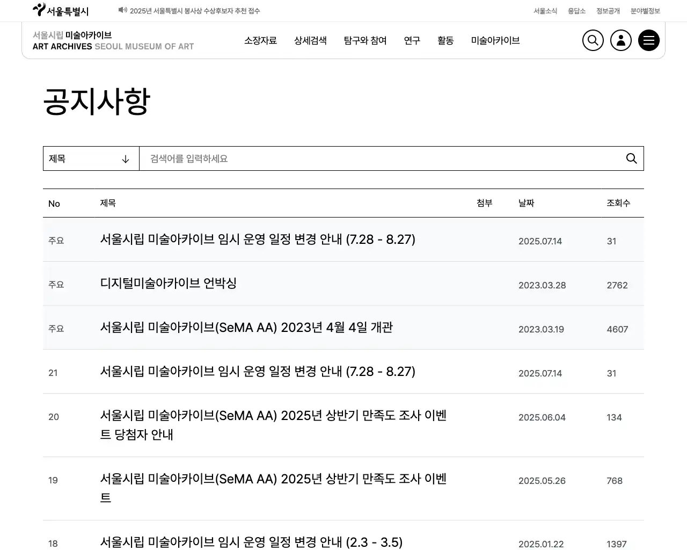Click the 첨부 column header
This screenshot has width=687, height=550.
point(485,203)
